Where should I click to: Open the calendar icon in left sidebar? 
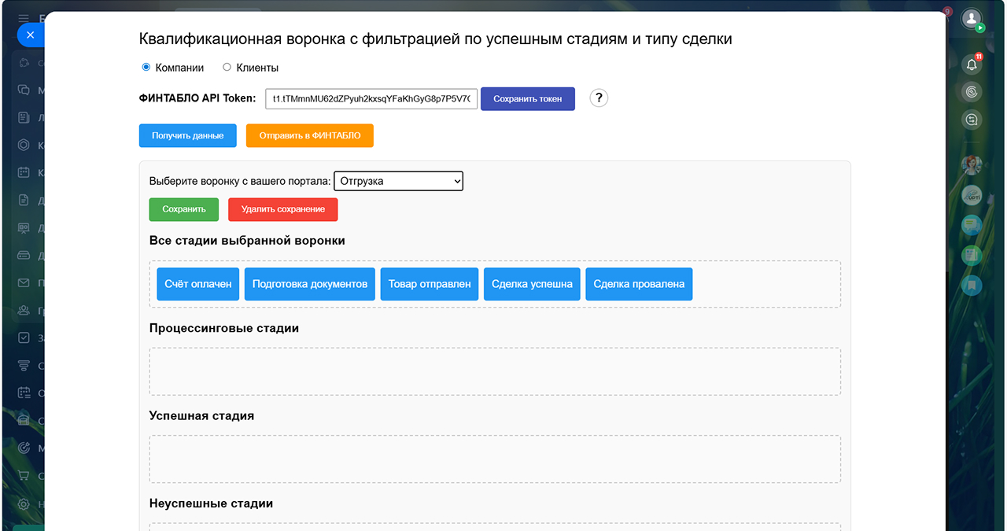[24, 172]
